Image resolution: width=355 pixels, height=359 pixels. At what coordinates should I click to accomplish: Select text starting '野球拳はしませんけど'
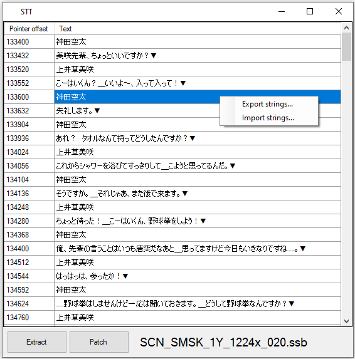[x=176, y=304]
